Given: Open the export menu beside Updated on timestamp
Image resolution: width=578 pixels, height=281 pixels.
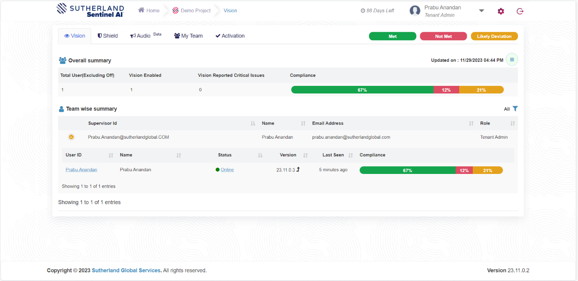Looking at the screenshot, I should pos(512,59).
